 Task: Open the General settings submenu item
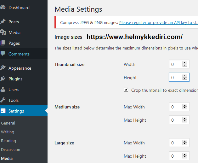(x=8, y=123)
